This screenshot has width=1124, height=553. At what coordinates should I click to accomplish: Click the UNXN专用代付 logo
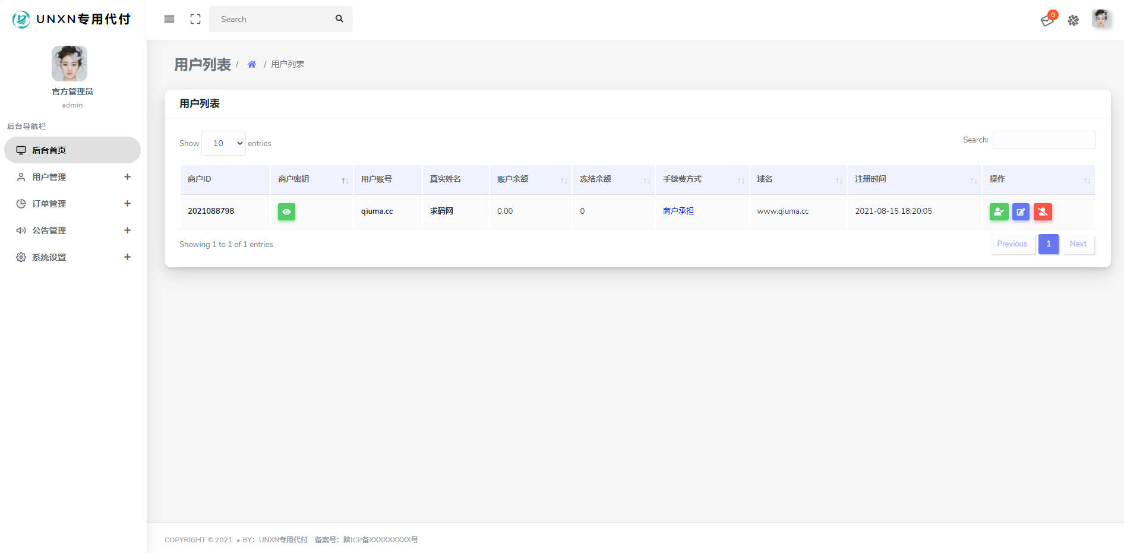(x=71, y=19)
